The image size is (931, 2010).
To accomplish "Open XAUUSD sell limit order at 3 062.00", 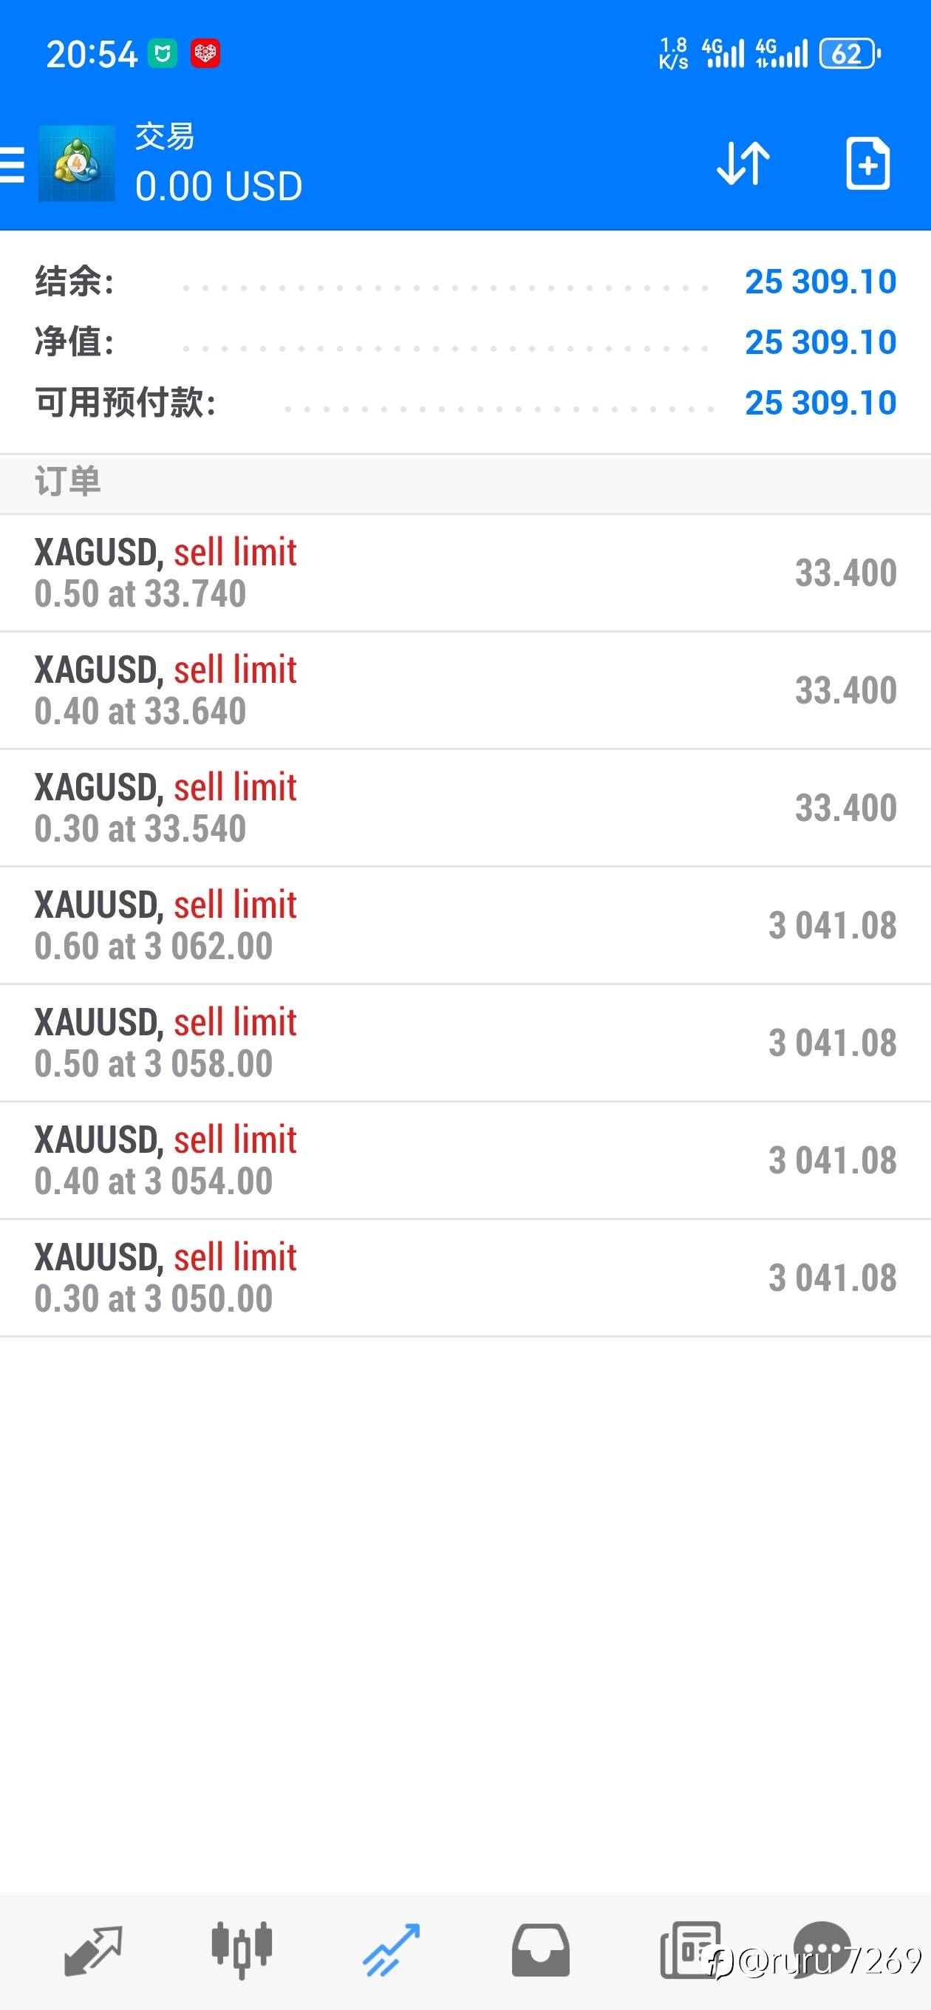I will coord(465,925).
